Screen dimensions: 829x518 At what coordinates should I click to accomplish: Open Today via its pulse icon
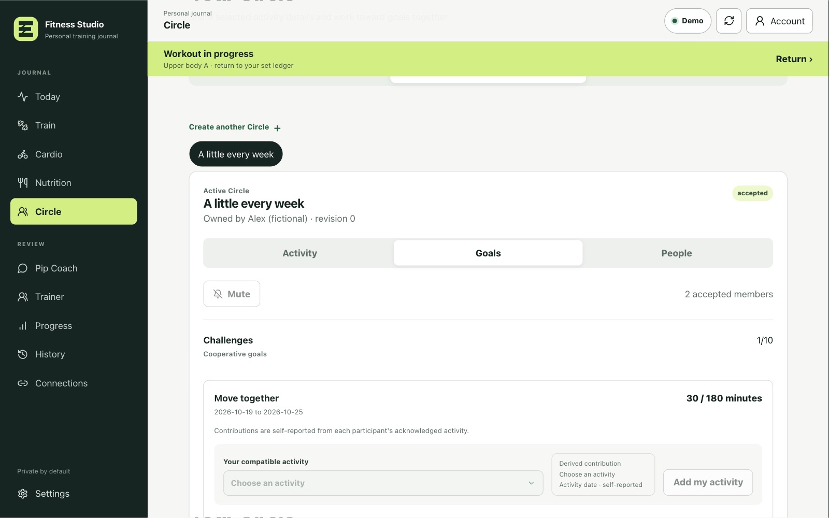pyautogui.click(x=23, y=97)
